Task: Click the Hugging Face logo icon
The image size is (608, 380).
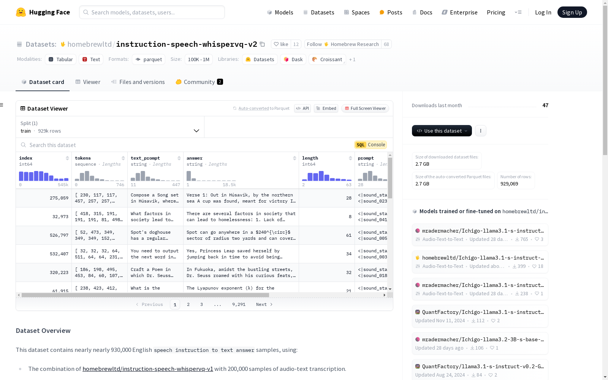Action: tap(21, 12)
